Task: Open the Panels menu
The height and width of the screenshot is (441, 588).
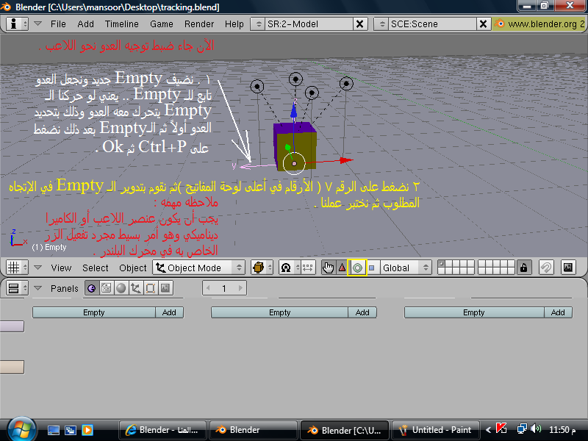Action: [65, 288]
